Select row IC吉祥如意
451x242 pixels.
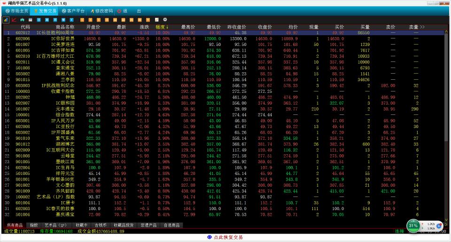point(224,50)
